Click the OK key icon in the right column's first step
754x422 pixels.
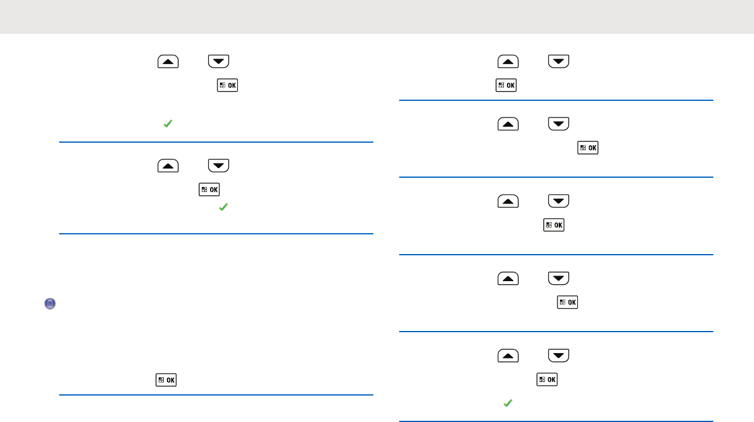click(506, 86)
